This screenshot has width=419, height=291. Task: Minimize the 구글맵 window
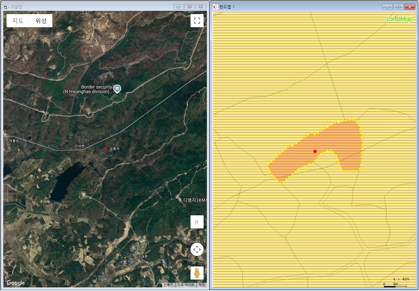coord(178,7)
